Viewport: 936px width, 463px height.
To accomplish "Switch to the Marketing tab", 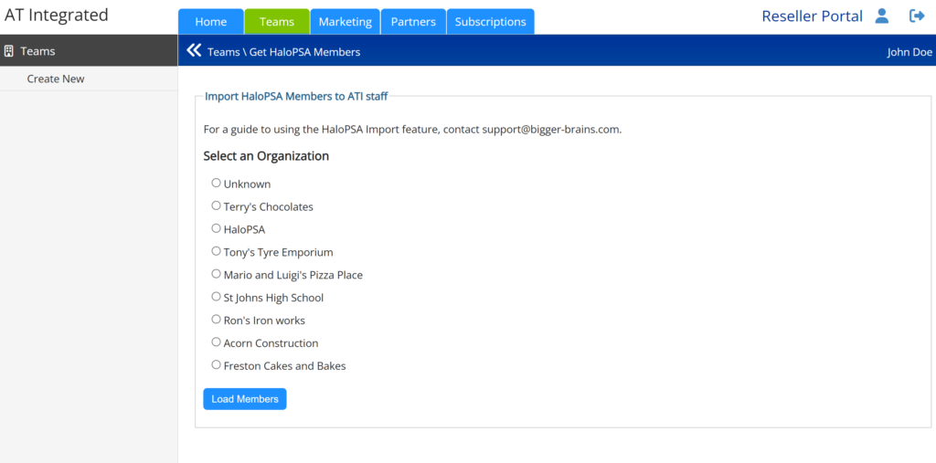I will (x=345, y=22).
